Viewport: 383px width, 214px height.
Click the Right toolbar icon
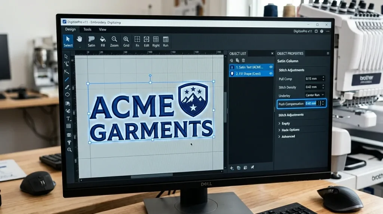click(156, 41)
